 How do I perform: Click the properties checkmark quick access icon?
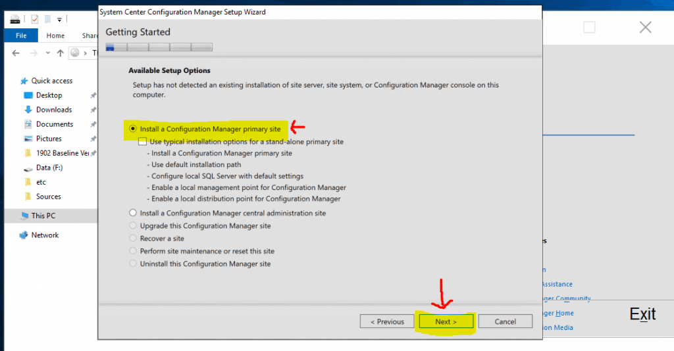(x=35, y=19)
